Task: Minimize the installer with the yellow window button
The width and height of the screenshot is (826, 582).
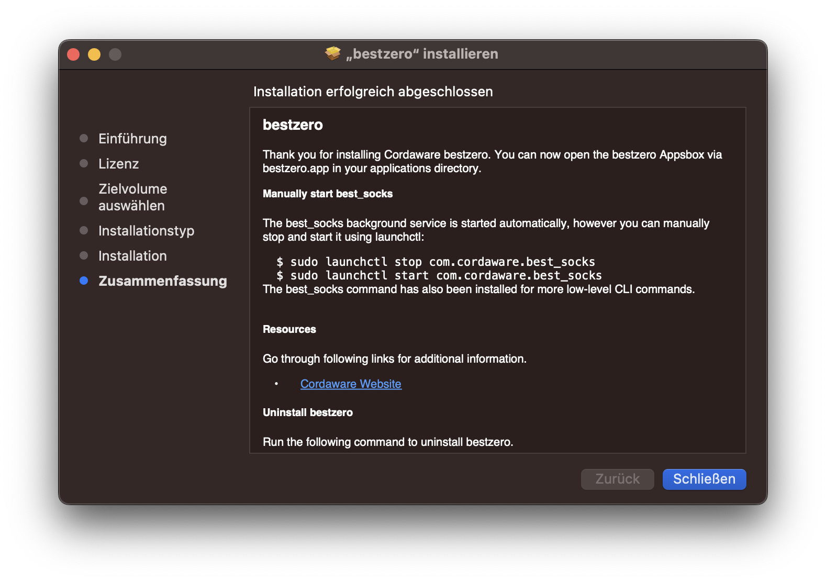Action: click(94, 54)
